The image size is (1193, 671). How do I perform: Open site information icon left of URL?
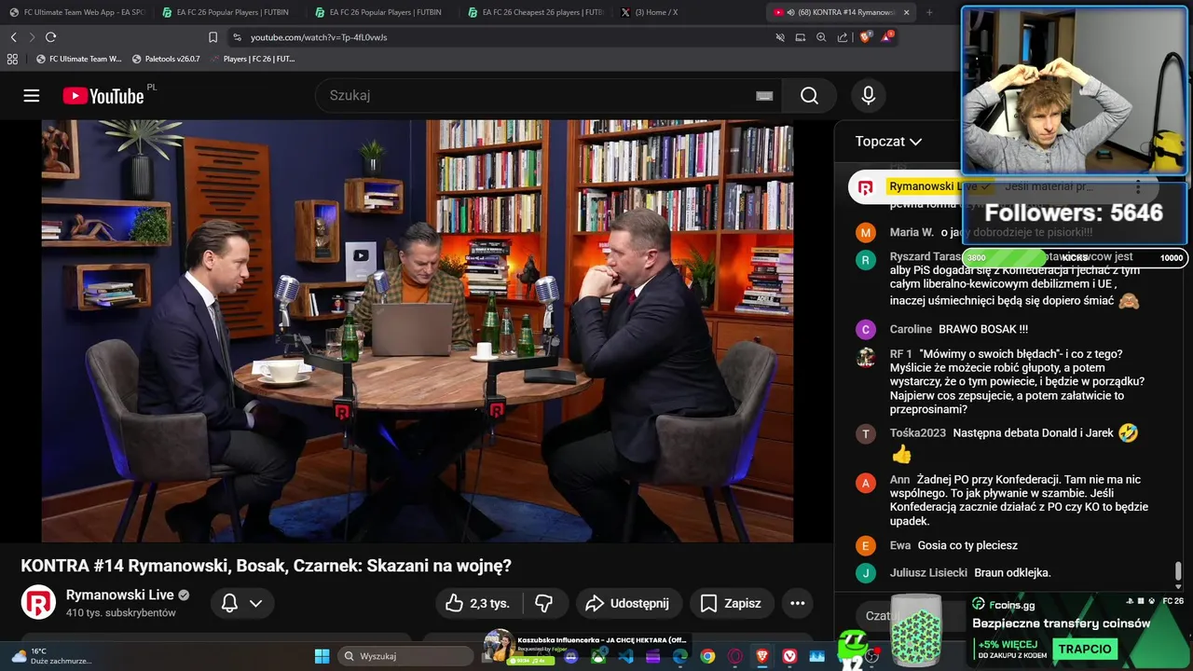[237, 37]
